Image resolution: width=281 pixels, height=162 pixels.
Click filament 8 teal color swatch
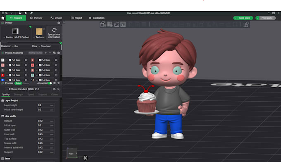(33, 75)
